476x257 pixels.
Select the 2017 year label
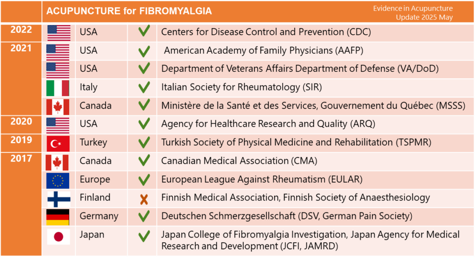[x=21, y=159]
